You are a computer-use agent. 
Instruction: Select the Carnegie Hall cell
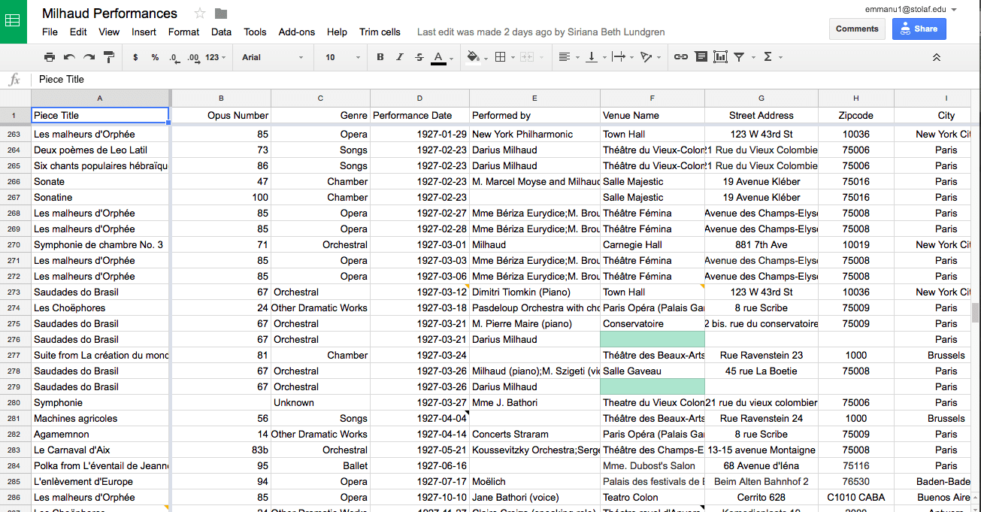coord(652,245)
